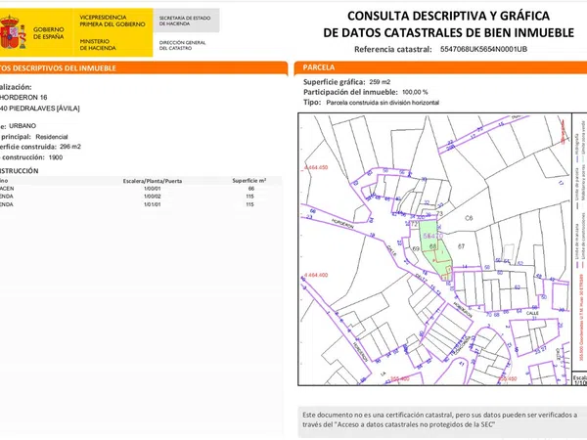
Task: Click the "Superficie m²" column header
Action: coord(248,181)
